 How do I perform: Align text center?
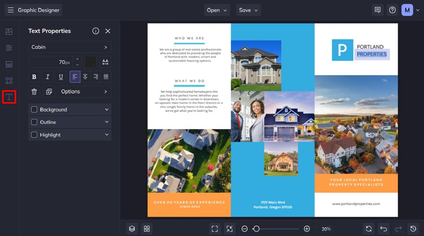click(x=85, y=77)
